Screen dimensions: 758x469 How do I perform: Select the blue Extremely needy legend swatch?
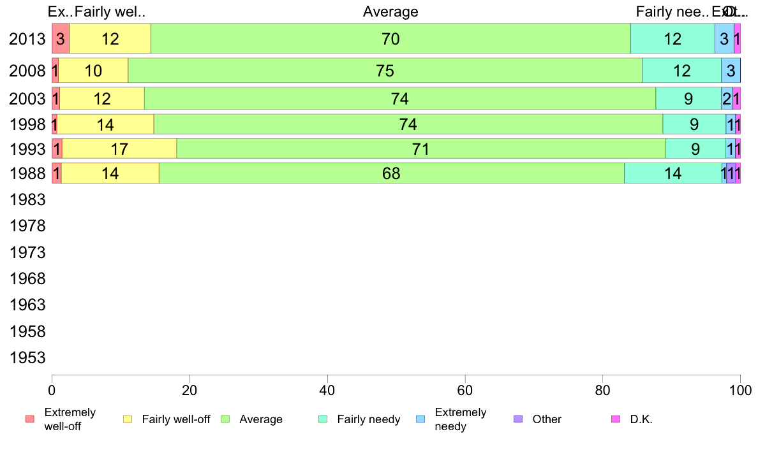point(420,419)
